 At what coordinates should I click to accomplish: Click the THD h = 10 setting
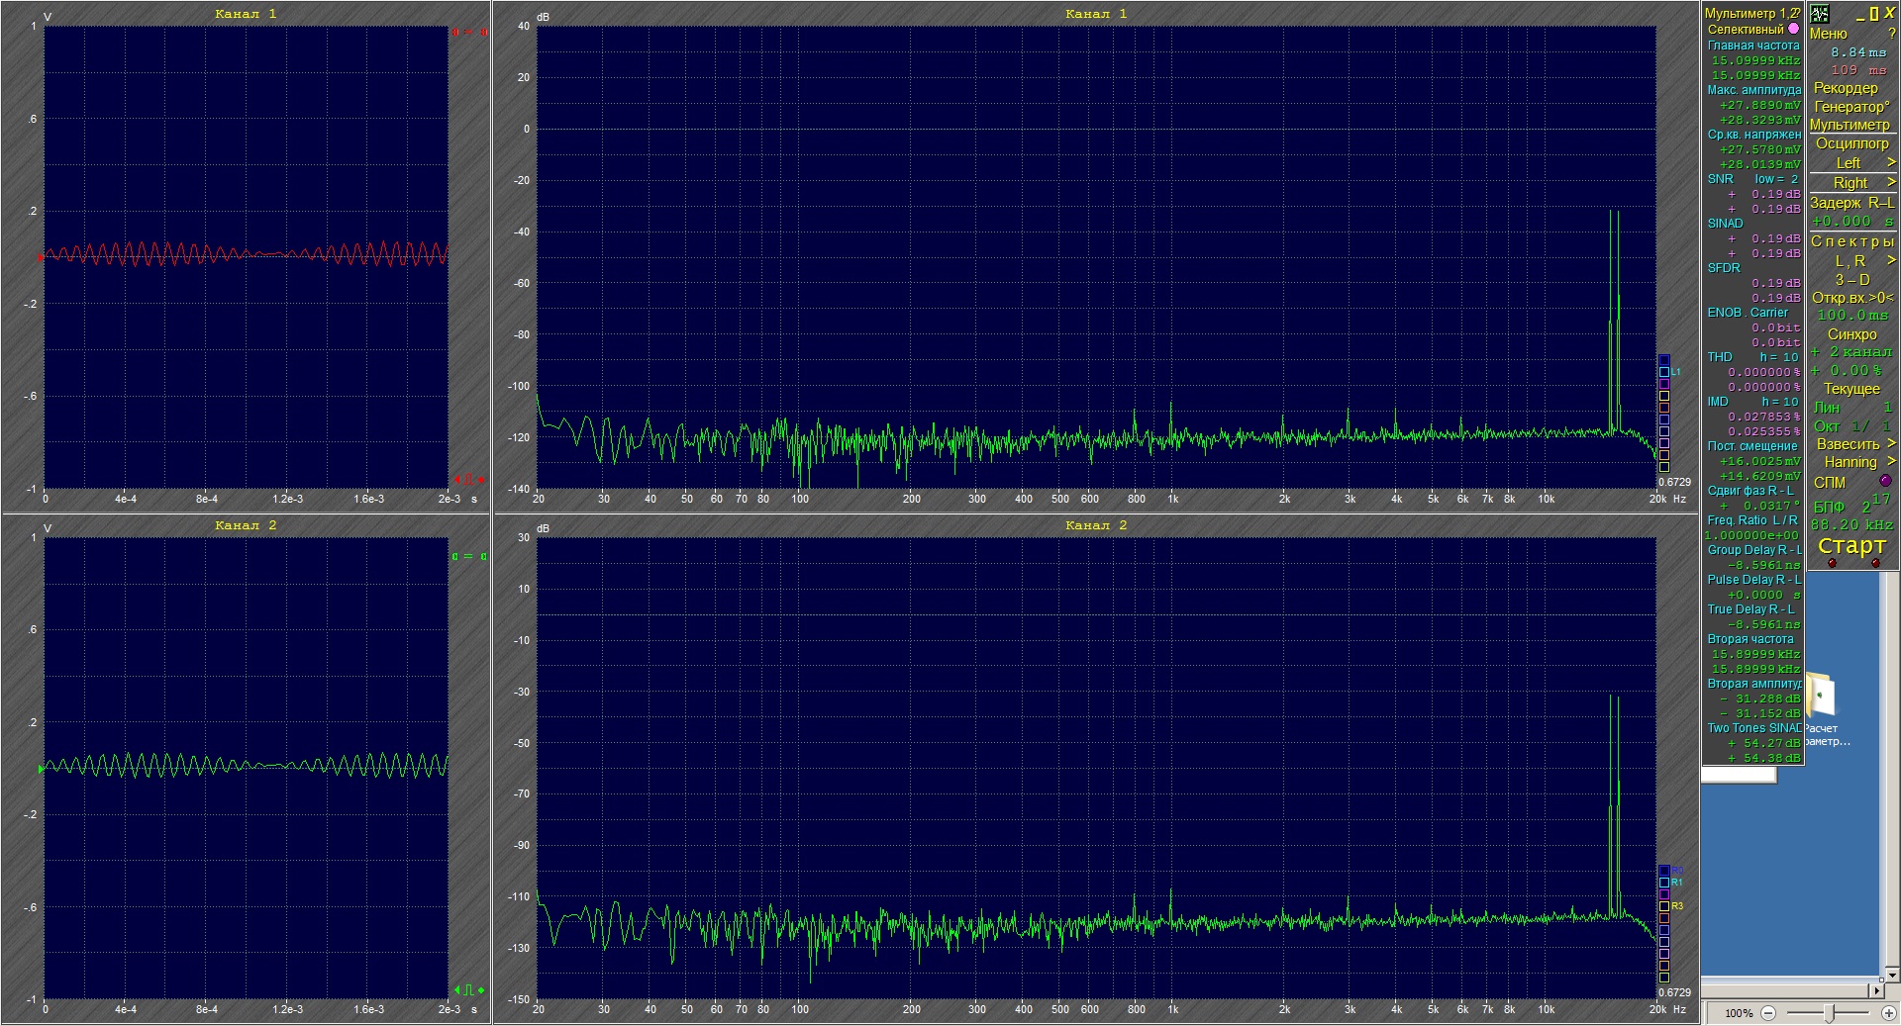(1779, 357)
